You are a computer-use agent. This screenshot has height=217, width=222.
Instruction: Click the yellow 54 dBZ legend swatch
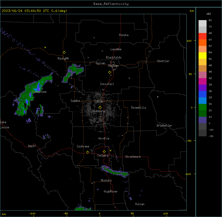202,55
